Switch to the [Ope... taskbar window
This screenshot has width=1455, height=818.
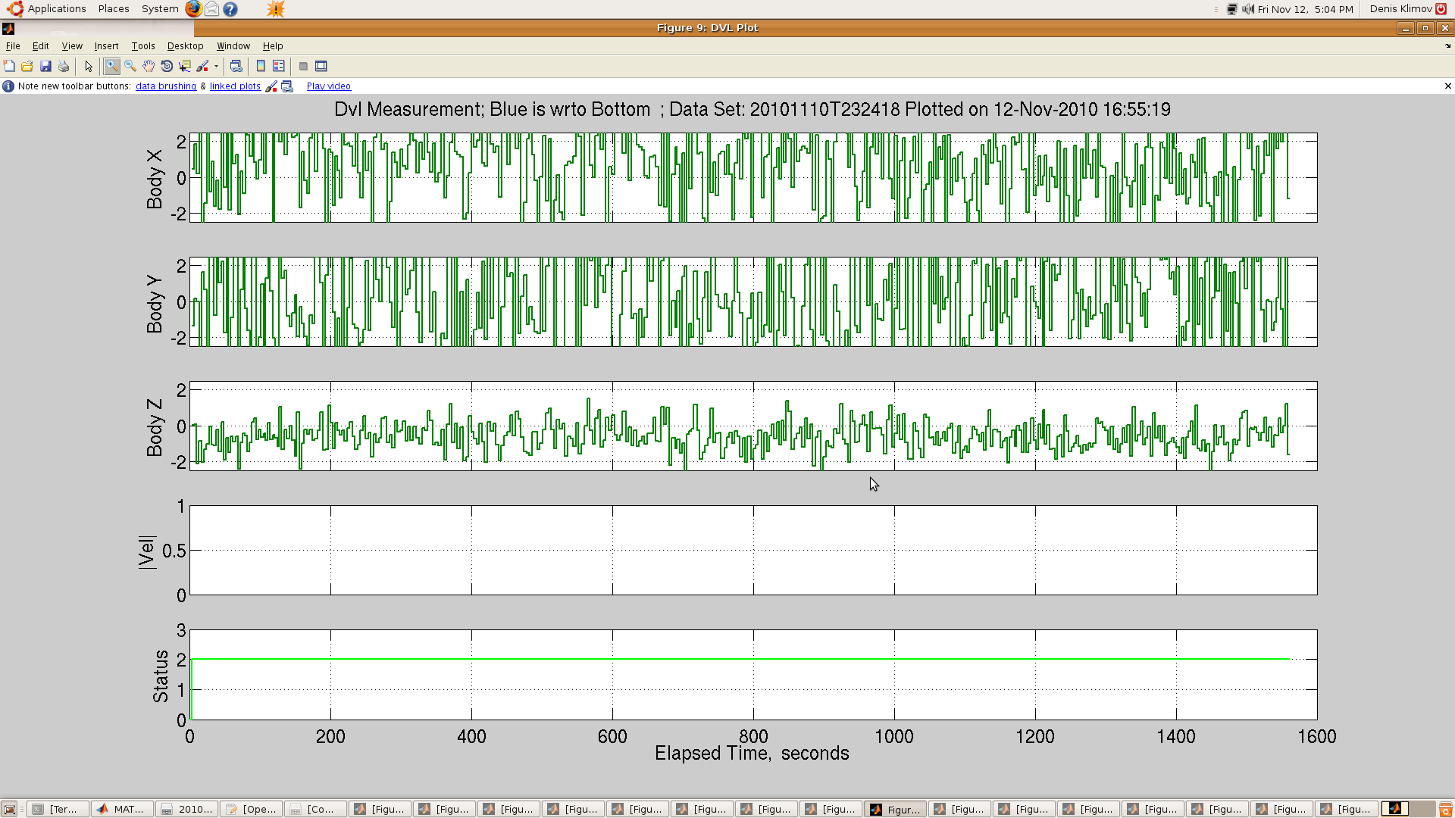251,810
